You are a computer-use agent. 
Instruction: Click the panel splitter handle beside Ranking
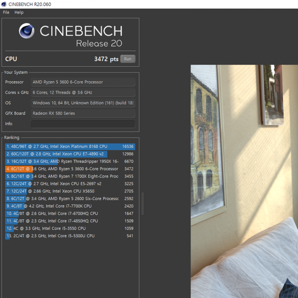coord(142,204)
